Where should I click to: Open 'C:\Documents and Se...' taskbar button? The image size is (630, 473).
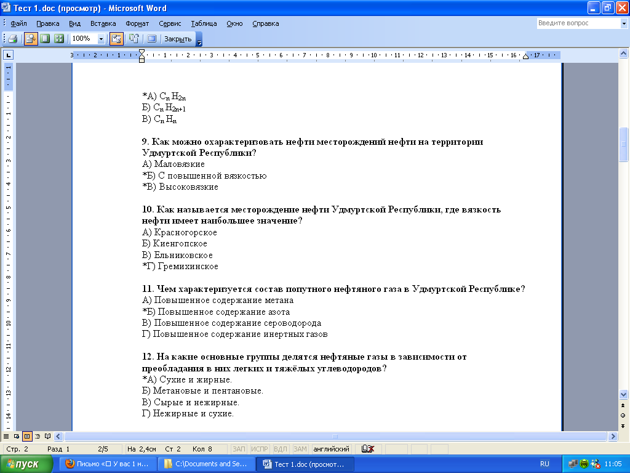(x=207, y=464)
